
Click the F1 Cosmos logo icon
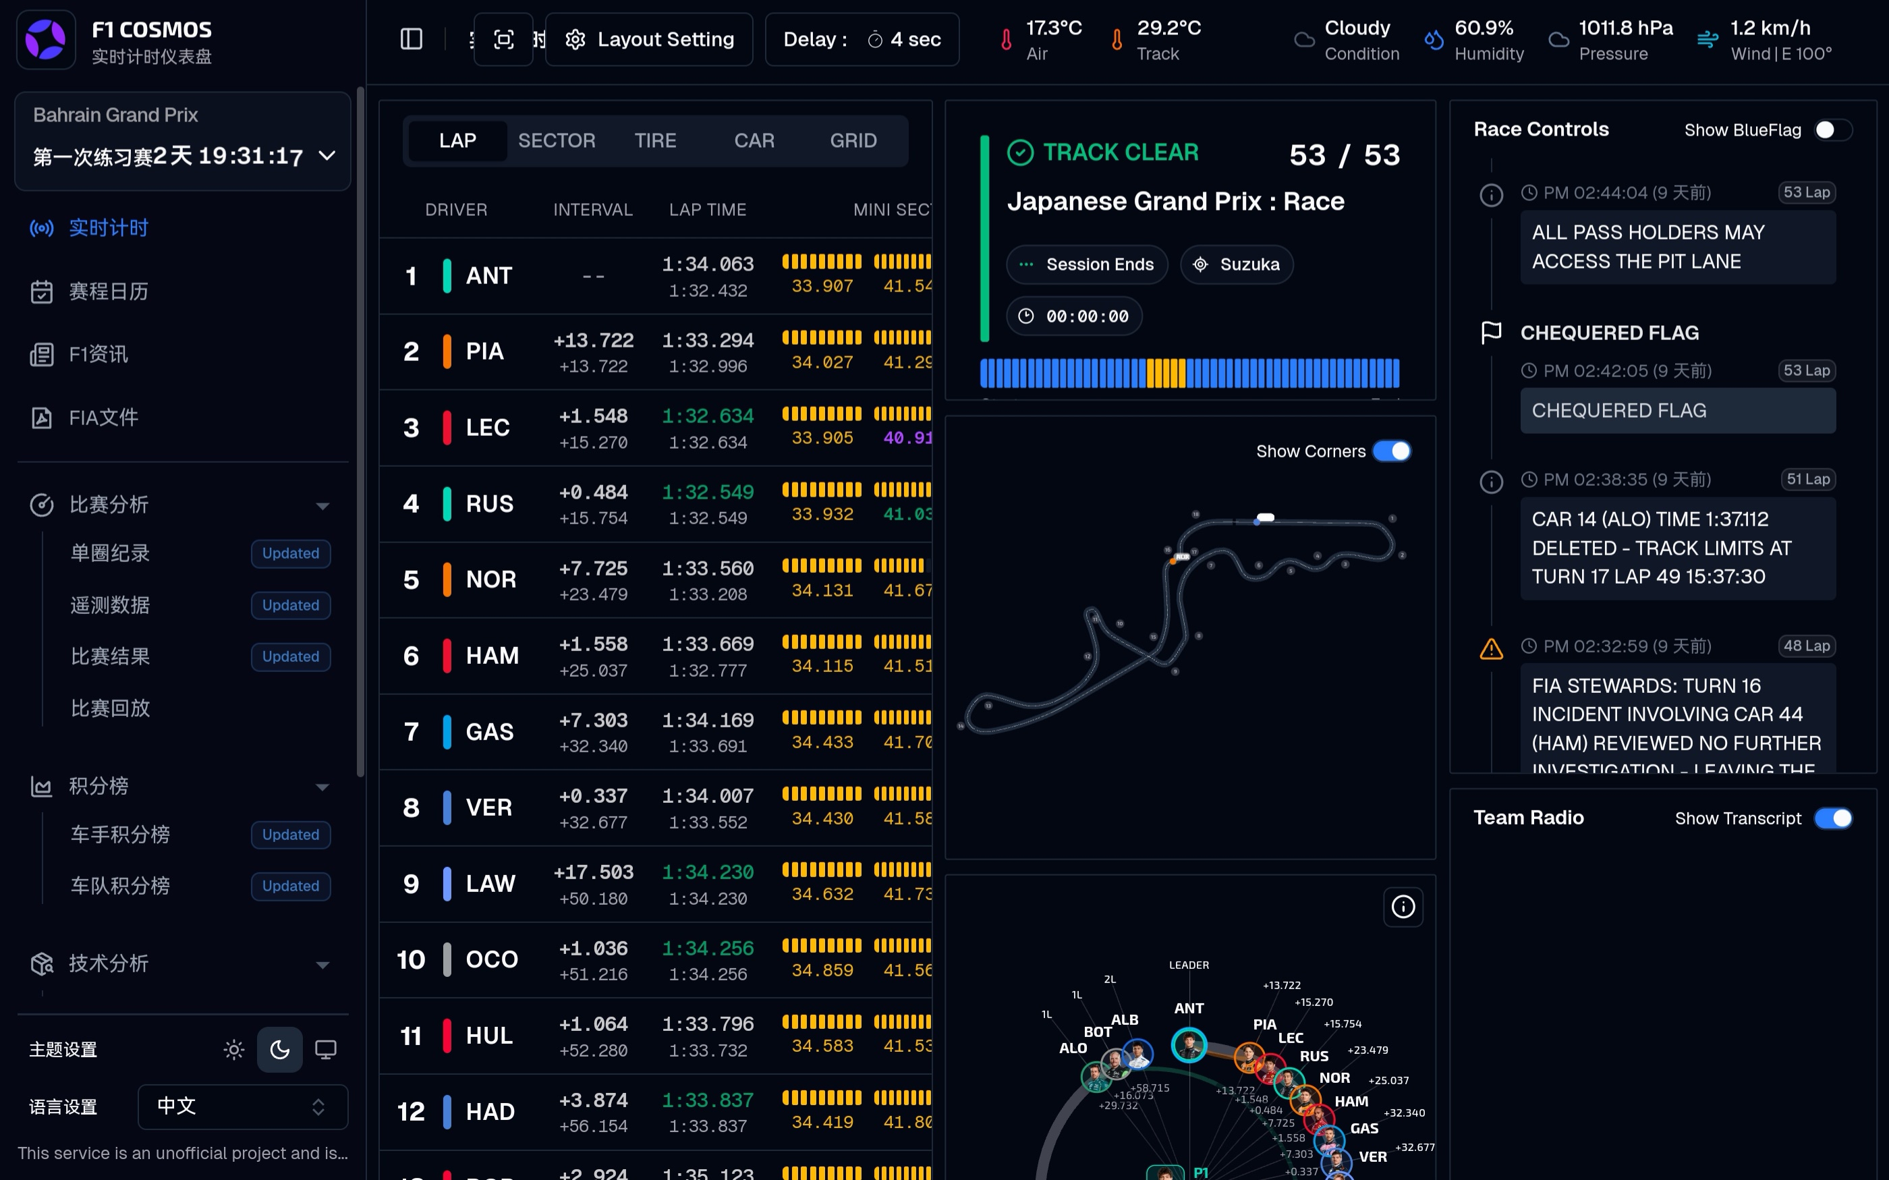tap(46, 40)
